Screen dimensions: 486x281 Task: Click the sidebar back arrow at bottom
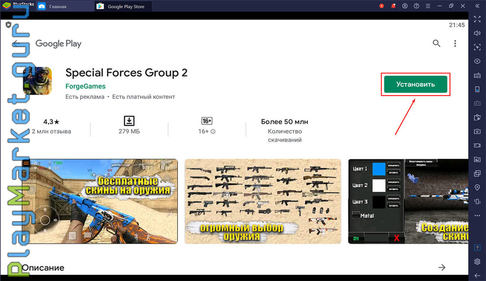click(x=477, y=275)
